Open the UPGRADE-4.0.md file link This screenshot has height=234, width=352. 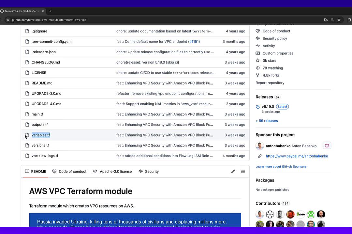[x=47, y=104]
